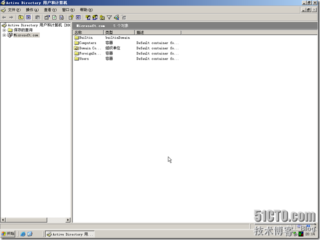The height and width of the screenshot is (240, 320).
Task: Open the 操作(A) menu
Action: click(x=32, y=10)
